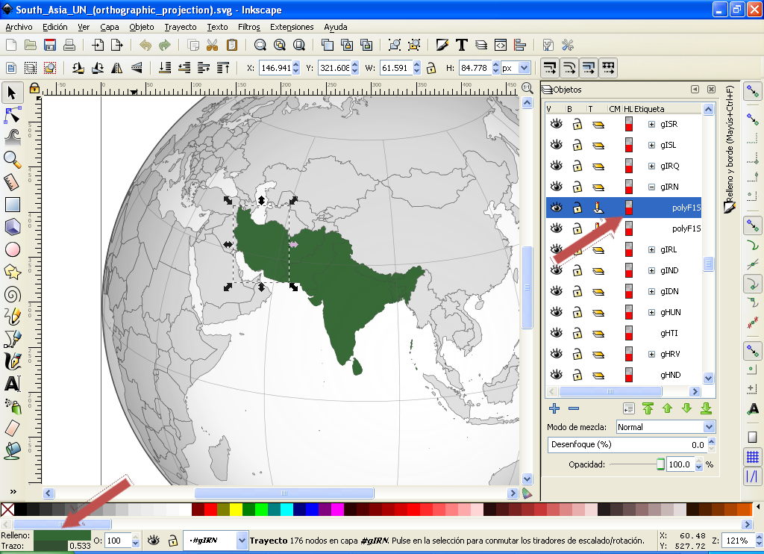
Task: Select the 3D box tool
Action: (x=12, y=227)
